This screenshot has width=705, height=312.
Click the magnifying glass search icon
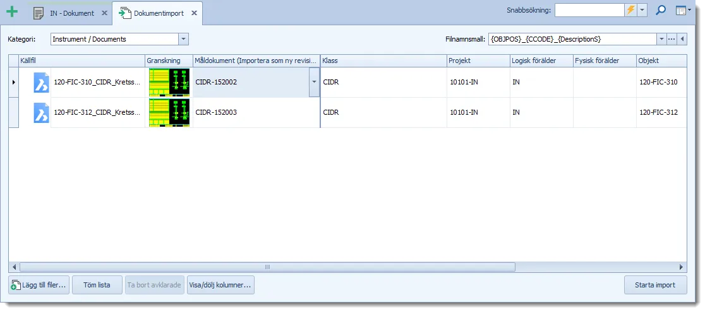point(661,10)
